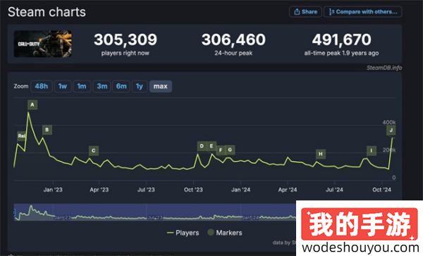This screenshot has height=256, width=423.
Task: Click the Jul '24 axis label
Action: (x=334, y=190)
